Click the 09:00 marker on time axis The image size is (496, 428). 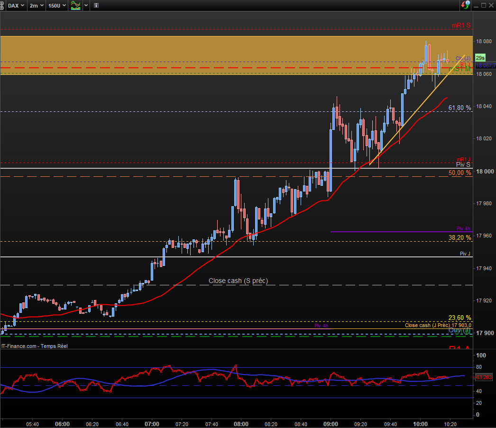pyautogui.click(x=331, y=424)
